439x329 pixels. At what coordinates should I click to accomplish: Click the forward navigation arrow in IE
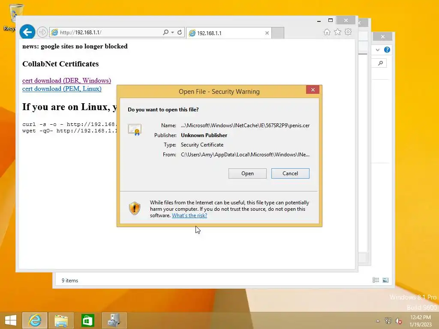[42, 32]
